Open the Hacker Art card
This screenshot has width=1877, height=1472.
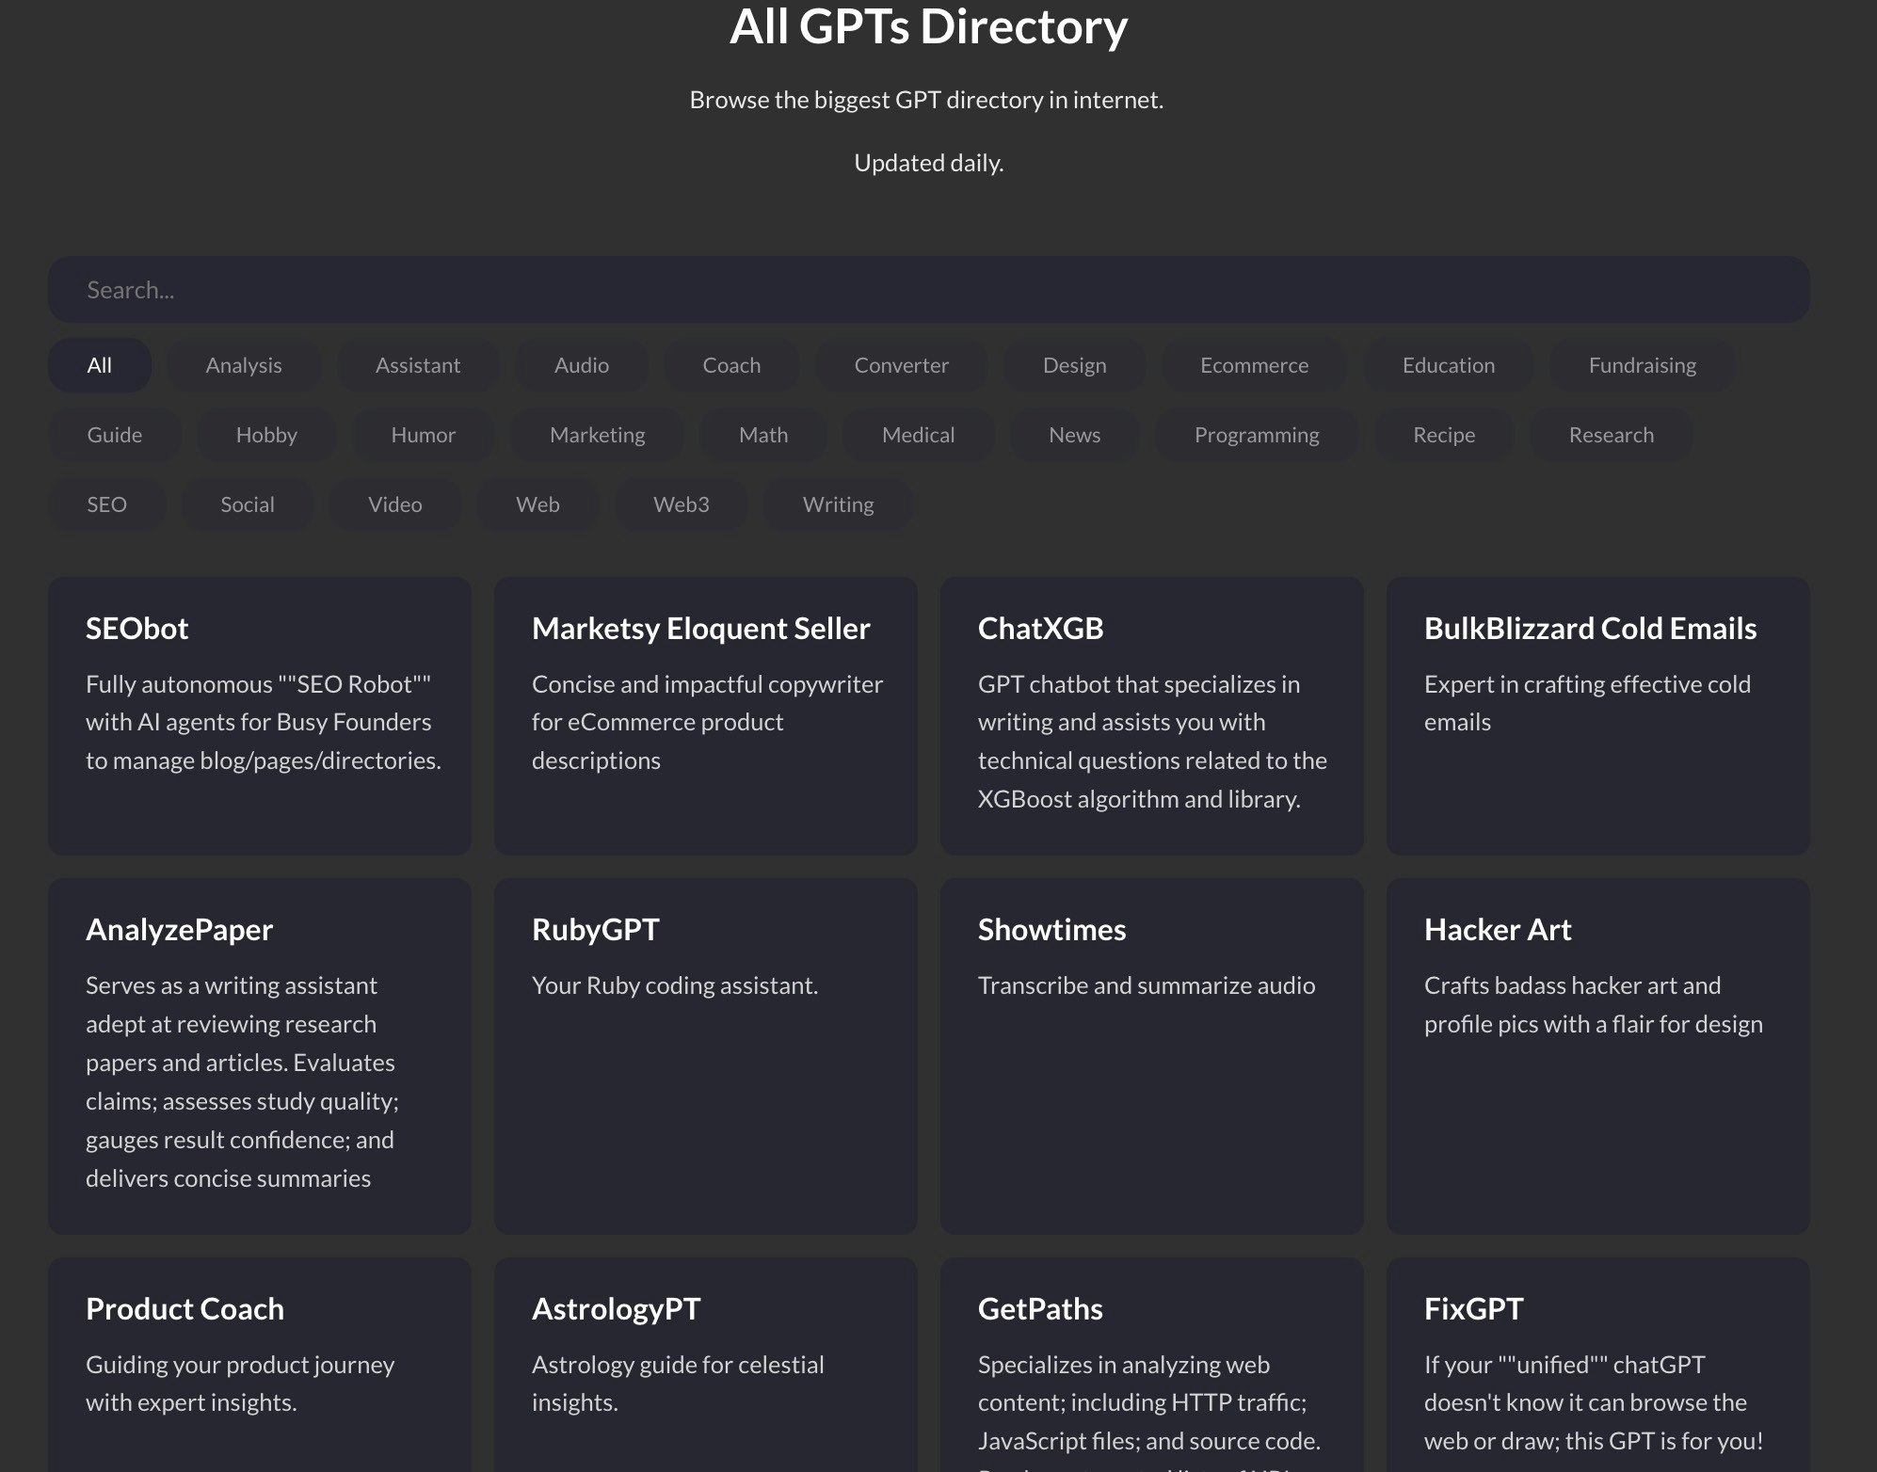[x=1597, y=1054]
